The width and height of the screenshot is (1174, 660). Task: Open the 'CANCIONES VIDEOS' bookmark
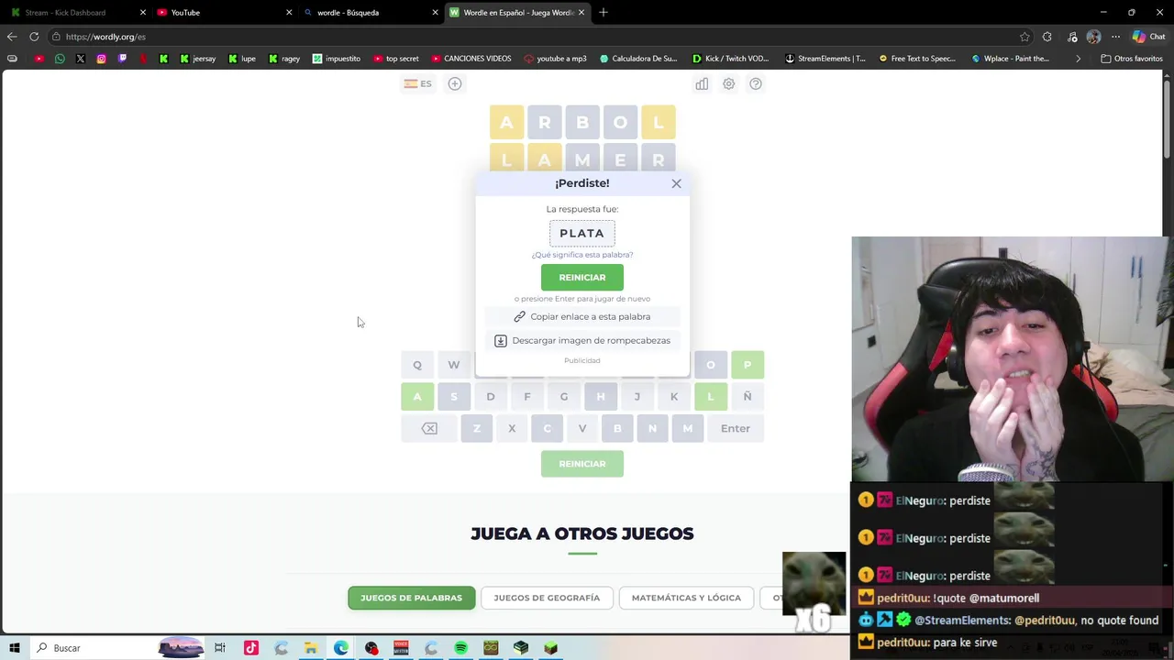471,59
